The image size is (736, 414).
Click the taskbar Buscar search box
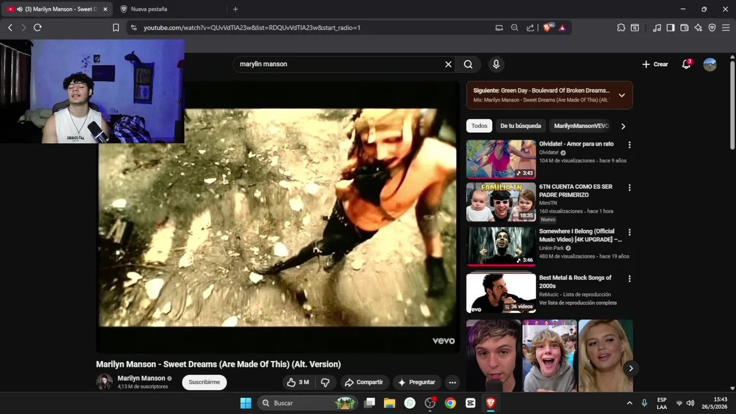pyautogui.click(x=308, y=403)
